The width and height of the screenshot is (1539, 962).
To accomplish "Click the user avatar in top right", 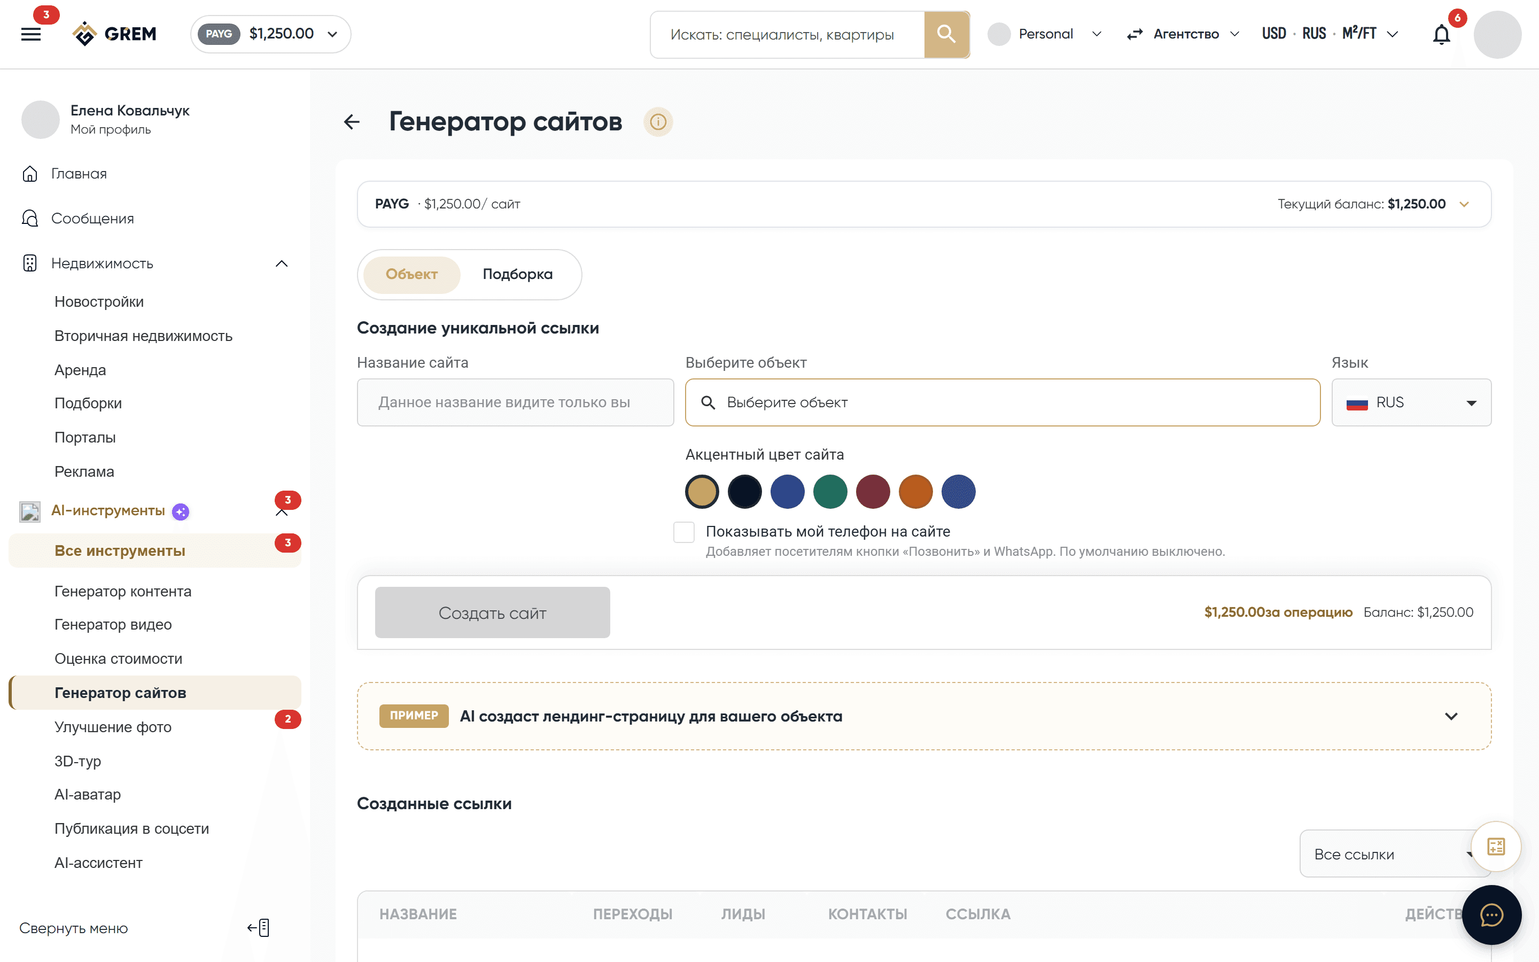I will pos(1498,34).
